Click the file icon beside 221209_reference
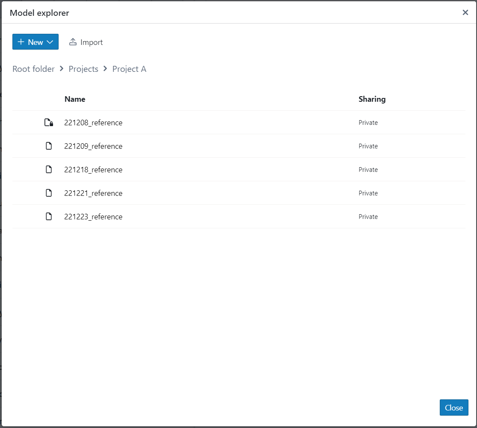The width and height of the screenshot is (477, 428). pos(49,146)
